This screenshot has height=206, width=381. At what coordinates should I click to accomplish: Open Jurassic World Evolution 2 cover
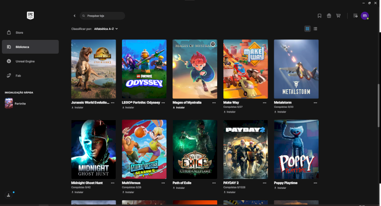tap(93, 69)
